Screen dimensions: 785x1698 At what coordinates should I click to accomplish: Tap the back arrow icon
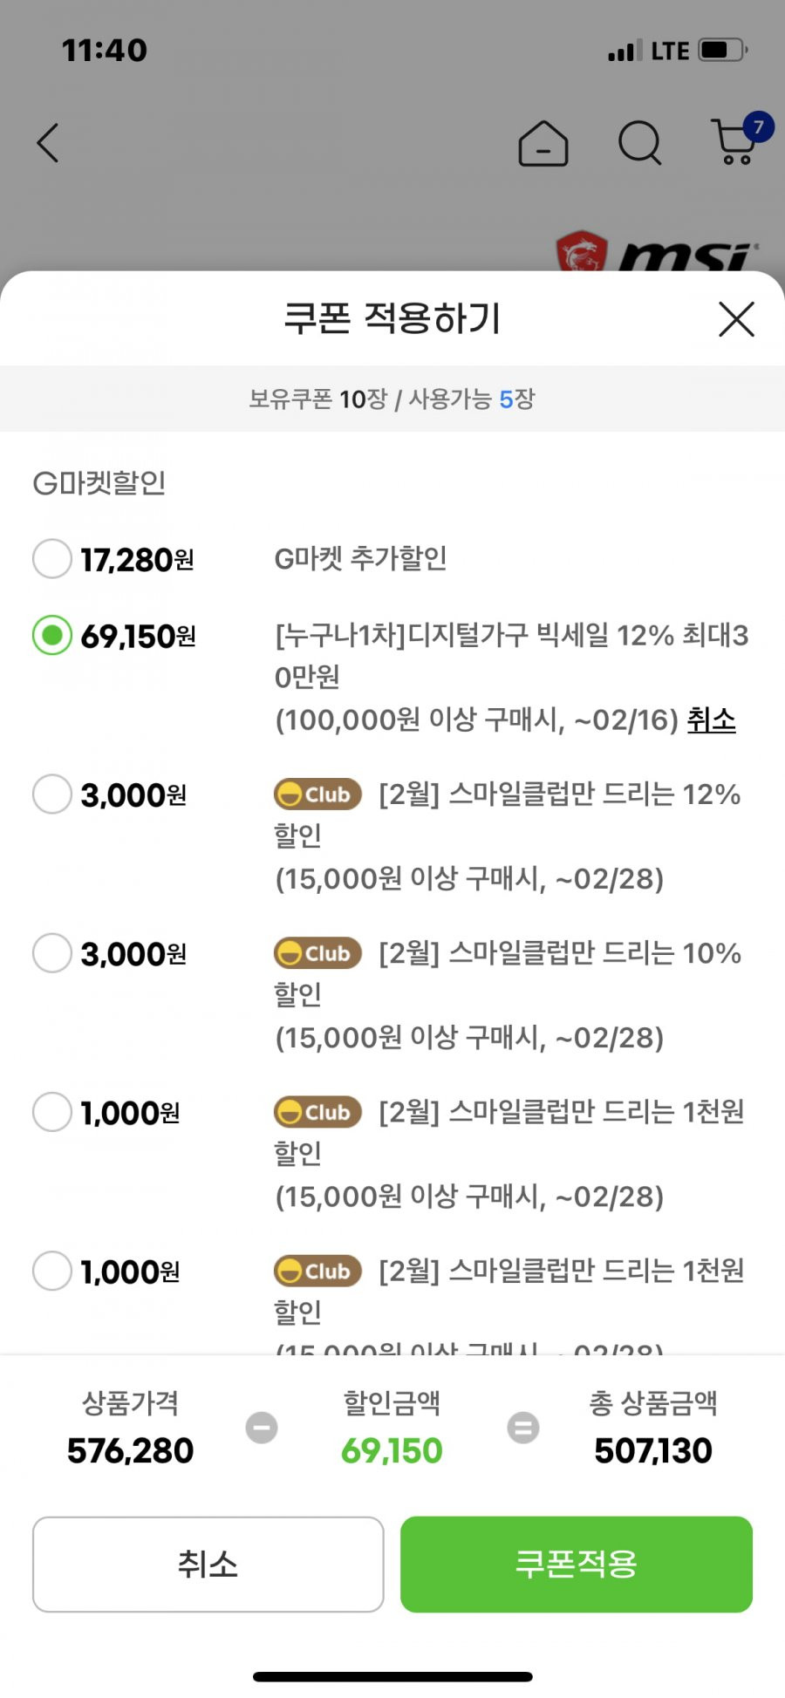click(x=48, y=143)
